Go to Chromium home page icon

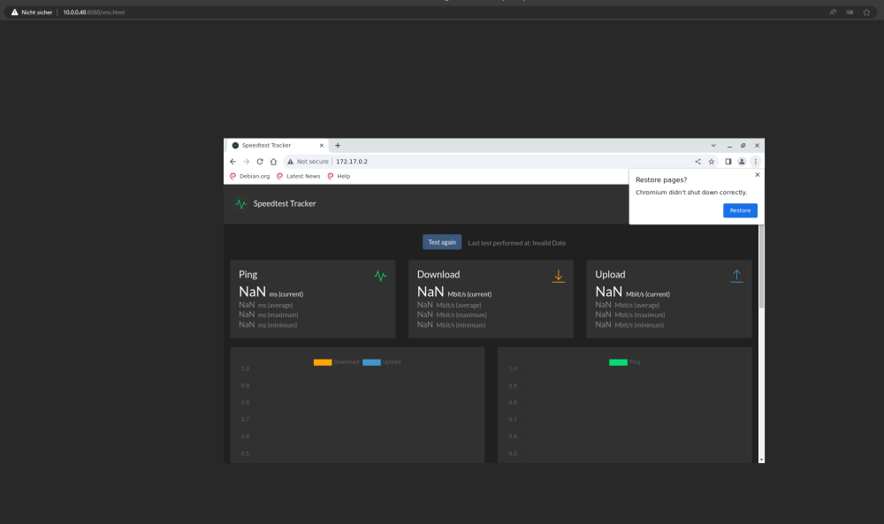pyautogui.click(x=273, y=162)
